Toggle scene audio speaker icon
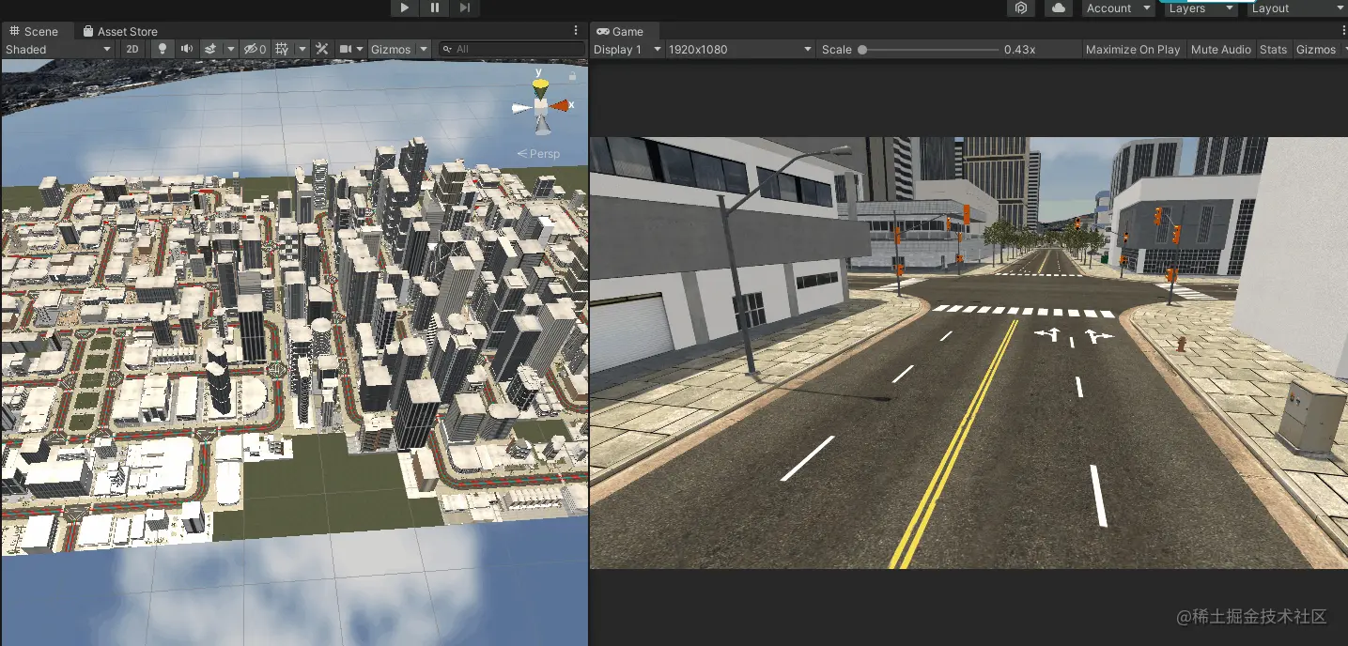Screen dimensions: 1348x646 186,49
